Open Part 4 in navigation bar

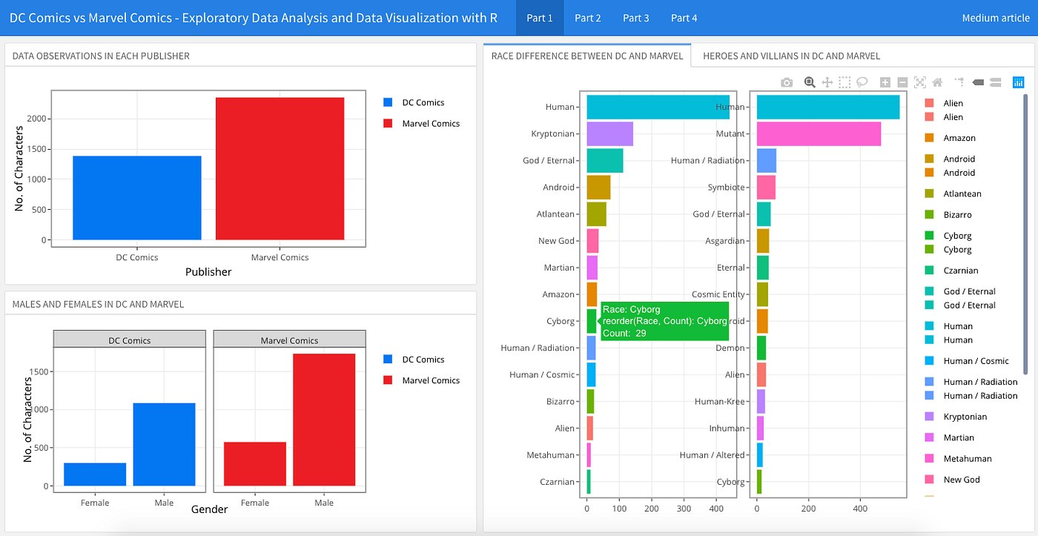pyautogui.click(x=684, y=18)
